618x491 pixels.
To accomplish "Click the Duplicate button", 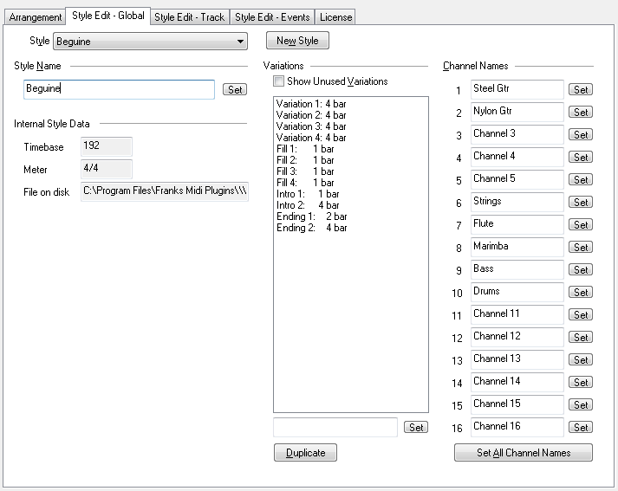I will pos(305,453).
